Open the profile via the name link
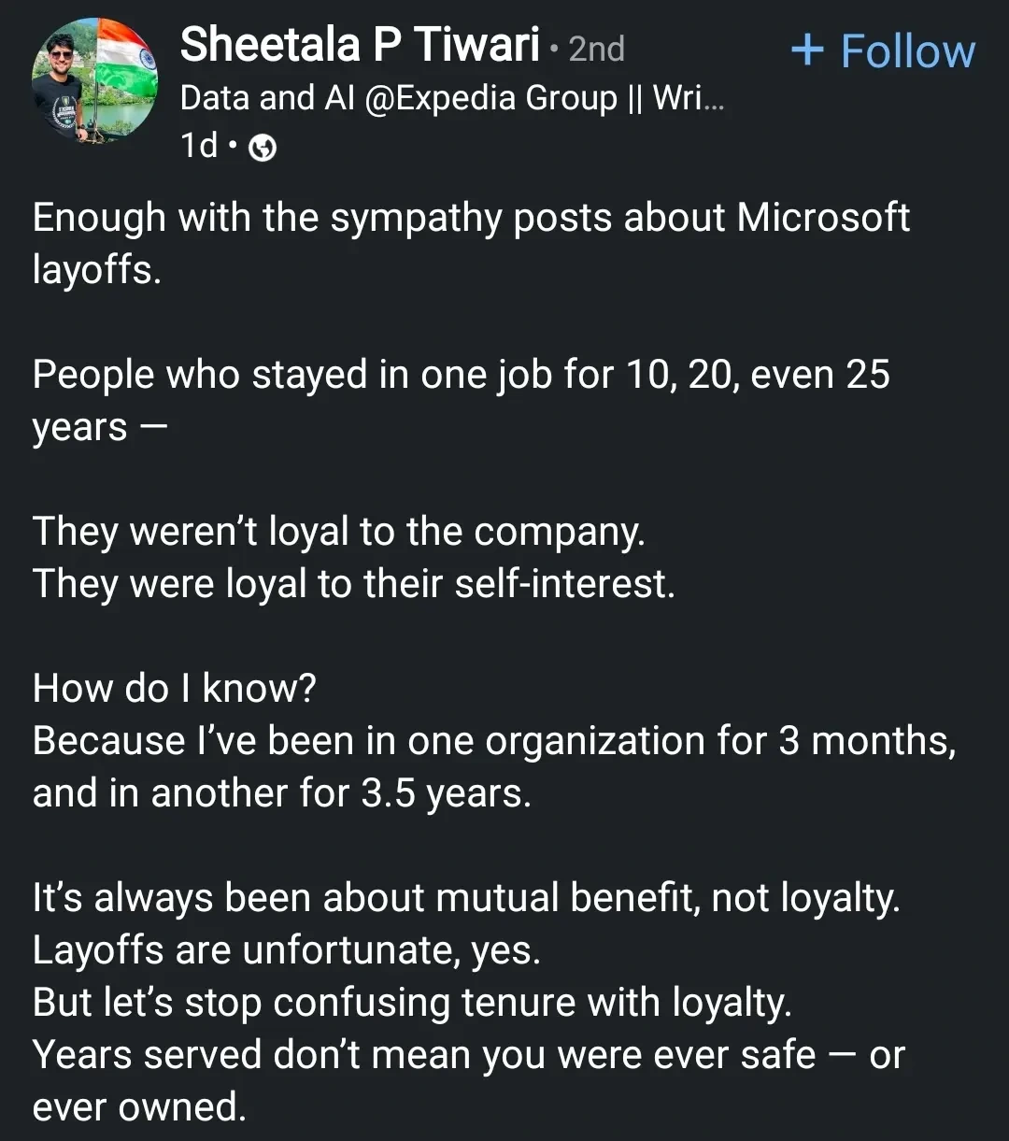 [360, 44]
